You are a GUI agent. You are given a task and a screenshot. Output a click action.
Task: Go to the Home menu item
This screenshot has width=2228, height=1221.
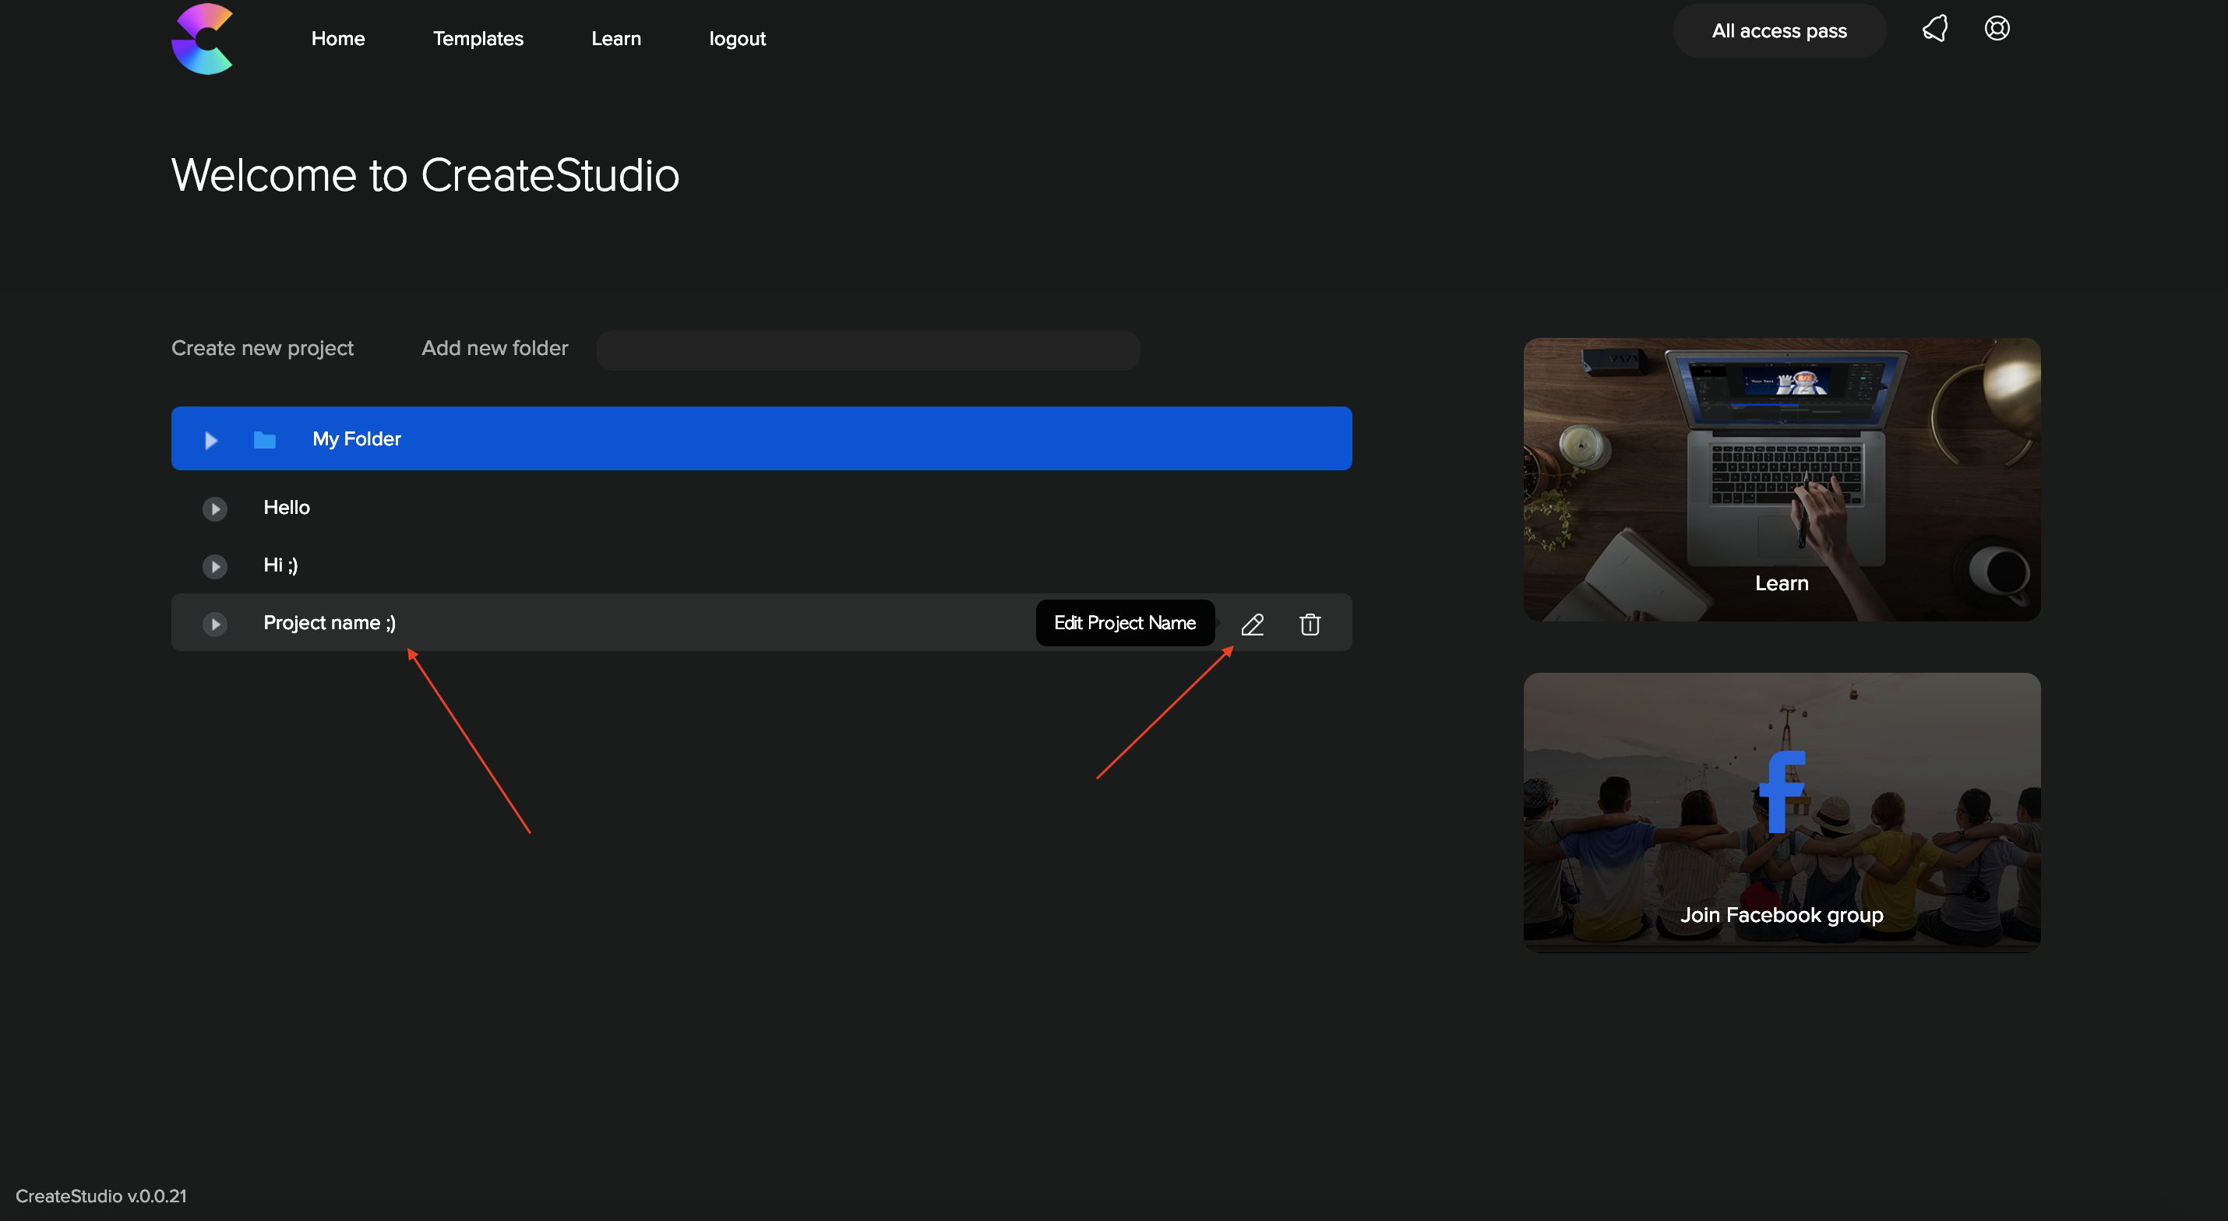click(x=338, y=39)
